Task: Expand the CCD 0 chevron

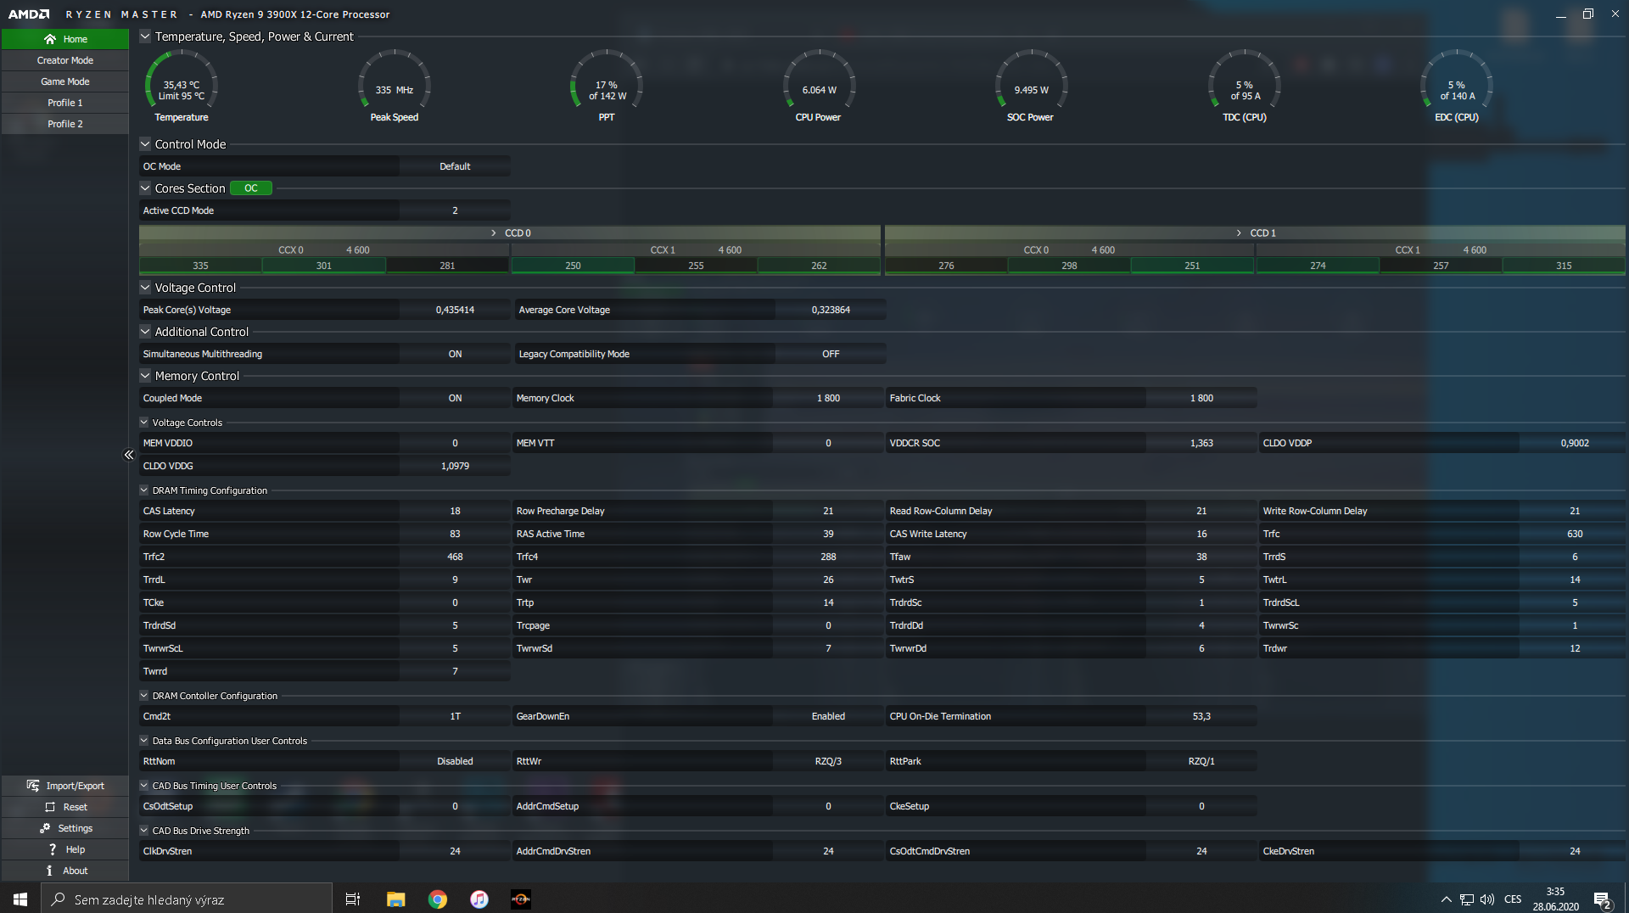Action: click(494, 232)
